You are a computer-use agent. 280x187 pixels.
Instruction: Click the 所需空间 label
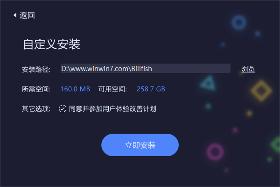click(x=36, y=89)
